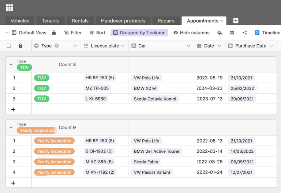Click the share view icon
The width and height of the screenshot is (281, 193).
(x=244, y=33)
